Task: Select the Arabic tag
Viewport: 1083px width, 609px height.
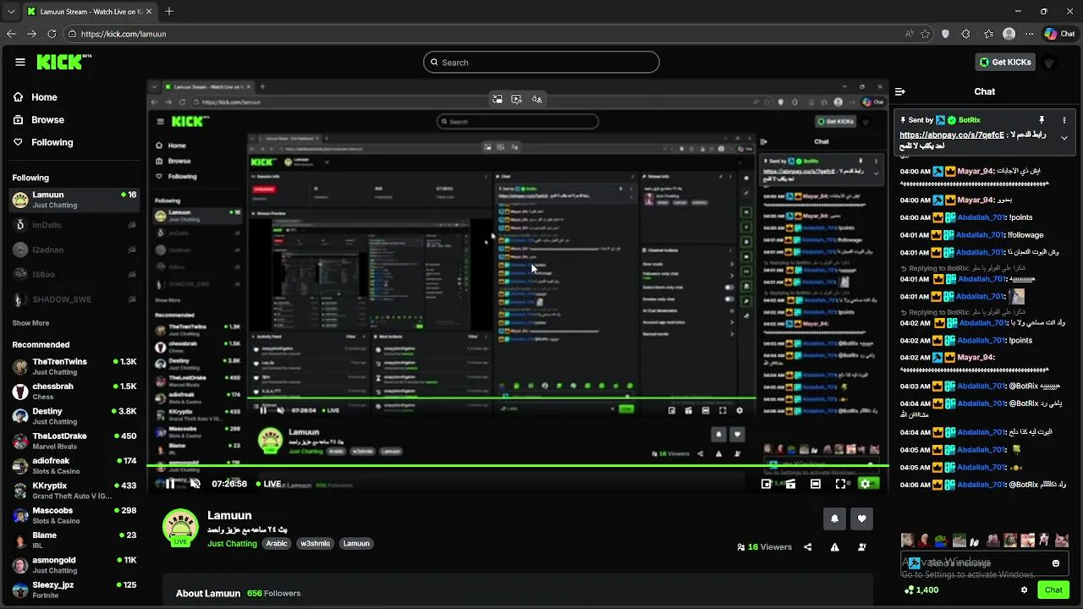Action: click(277, 544)
